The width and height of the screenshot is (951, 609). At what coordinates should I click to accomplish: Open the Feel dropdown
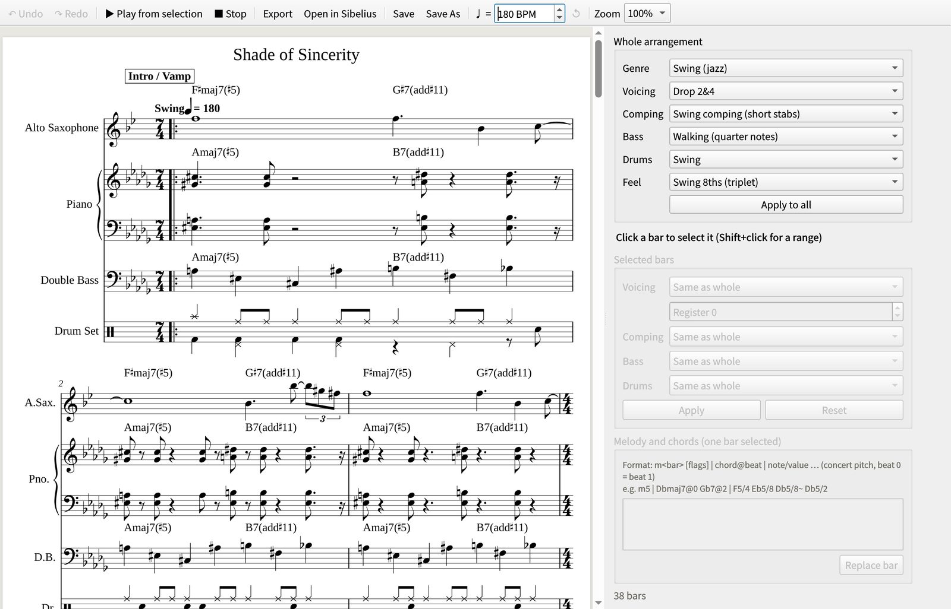coord(786,182)
